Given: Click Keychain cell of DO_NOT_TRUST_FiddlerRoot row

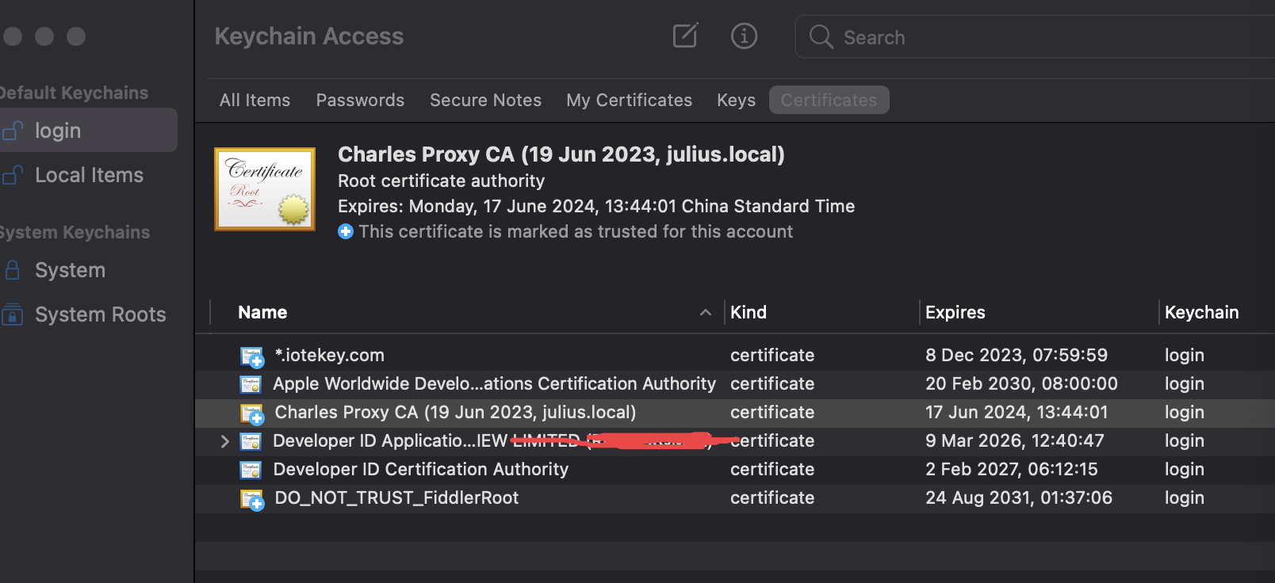Looking at the screenshot, I should [x=1185, y=497].
